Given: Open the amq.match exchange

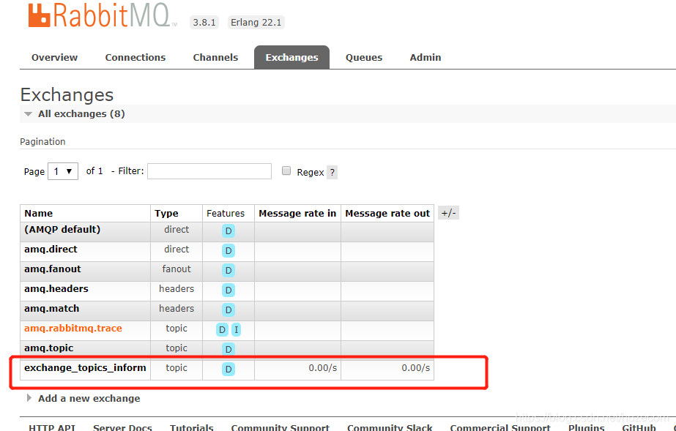Looking at the screenshot, I should (x=52, y=309).
